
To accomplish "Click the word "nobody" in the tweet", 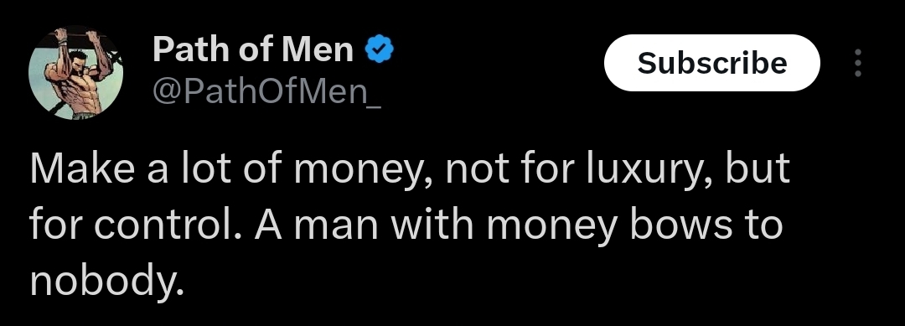I will (x=103, y=280).
